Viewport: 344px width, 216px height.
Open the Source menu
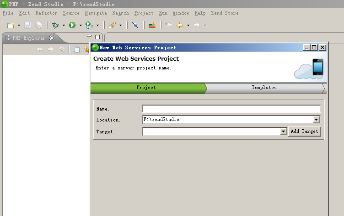coord(71,13)
